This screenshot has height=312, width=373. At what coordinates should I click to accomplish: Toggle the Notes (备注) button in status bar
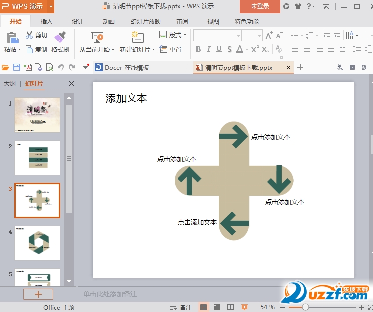[181, 307]
